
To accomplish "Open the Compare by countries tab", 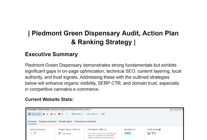I will tap(85, 121).
